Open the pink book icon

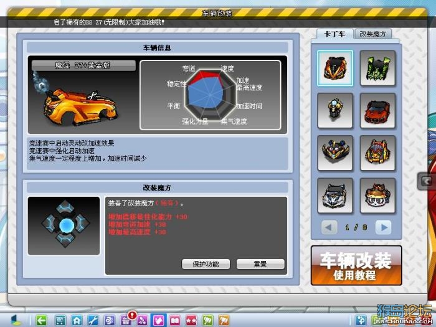pos(175,320)
